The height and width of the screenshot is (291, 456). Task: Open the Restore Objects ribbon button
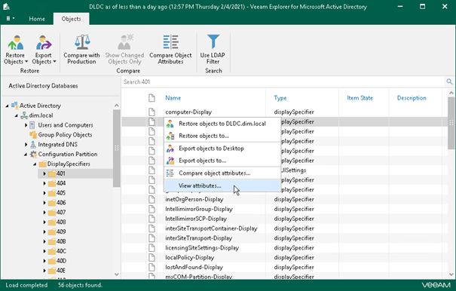[16, 50]
